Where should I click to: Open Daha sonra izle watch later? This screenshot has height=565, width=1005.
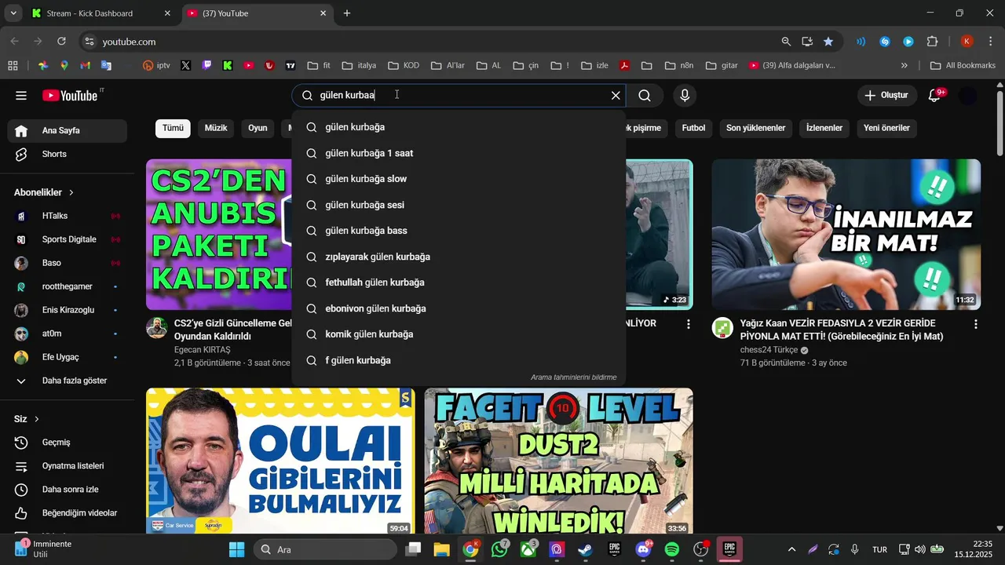tap(67, 490)
